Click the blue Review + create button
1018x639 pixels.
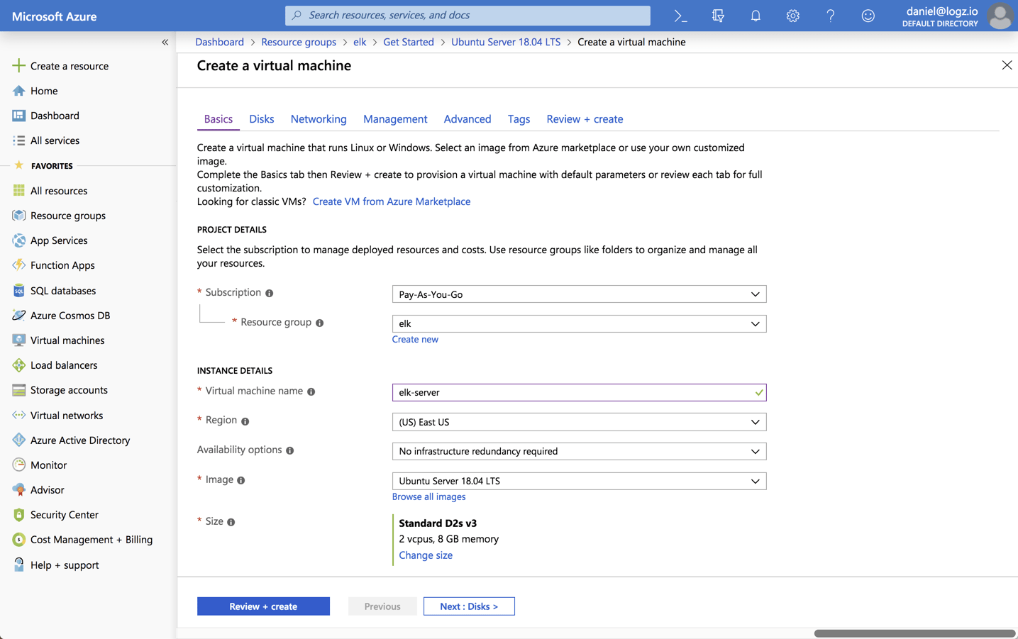(x=263, y=606)
